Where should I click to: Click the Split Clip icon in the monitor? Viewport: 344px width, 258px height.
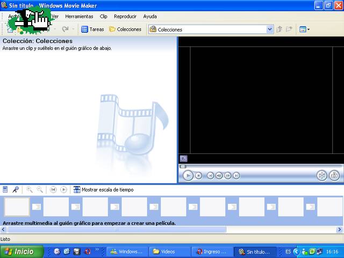pos(322,175)
